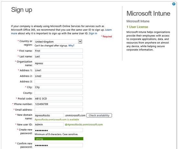Click the large 'Microsoft Intune' heading
Image resolution: width=178 pixels, height=149 pixels.
(x=148, y=13)
